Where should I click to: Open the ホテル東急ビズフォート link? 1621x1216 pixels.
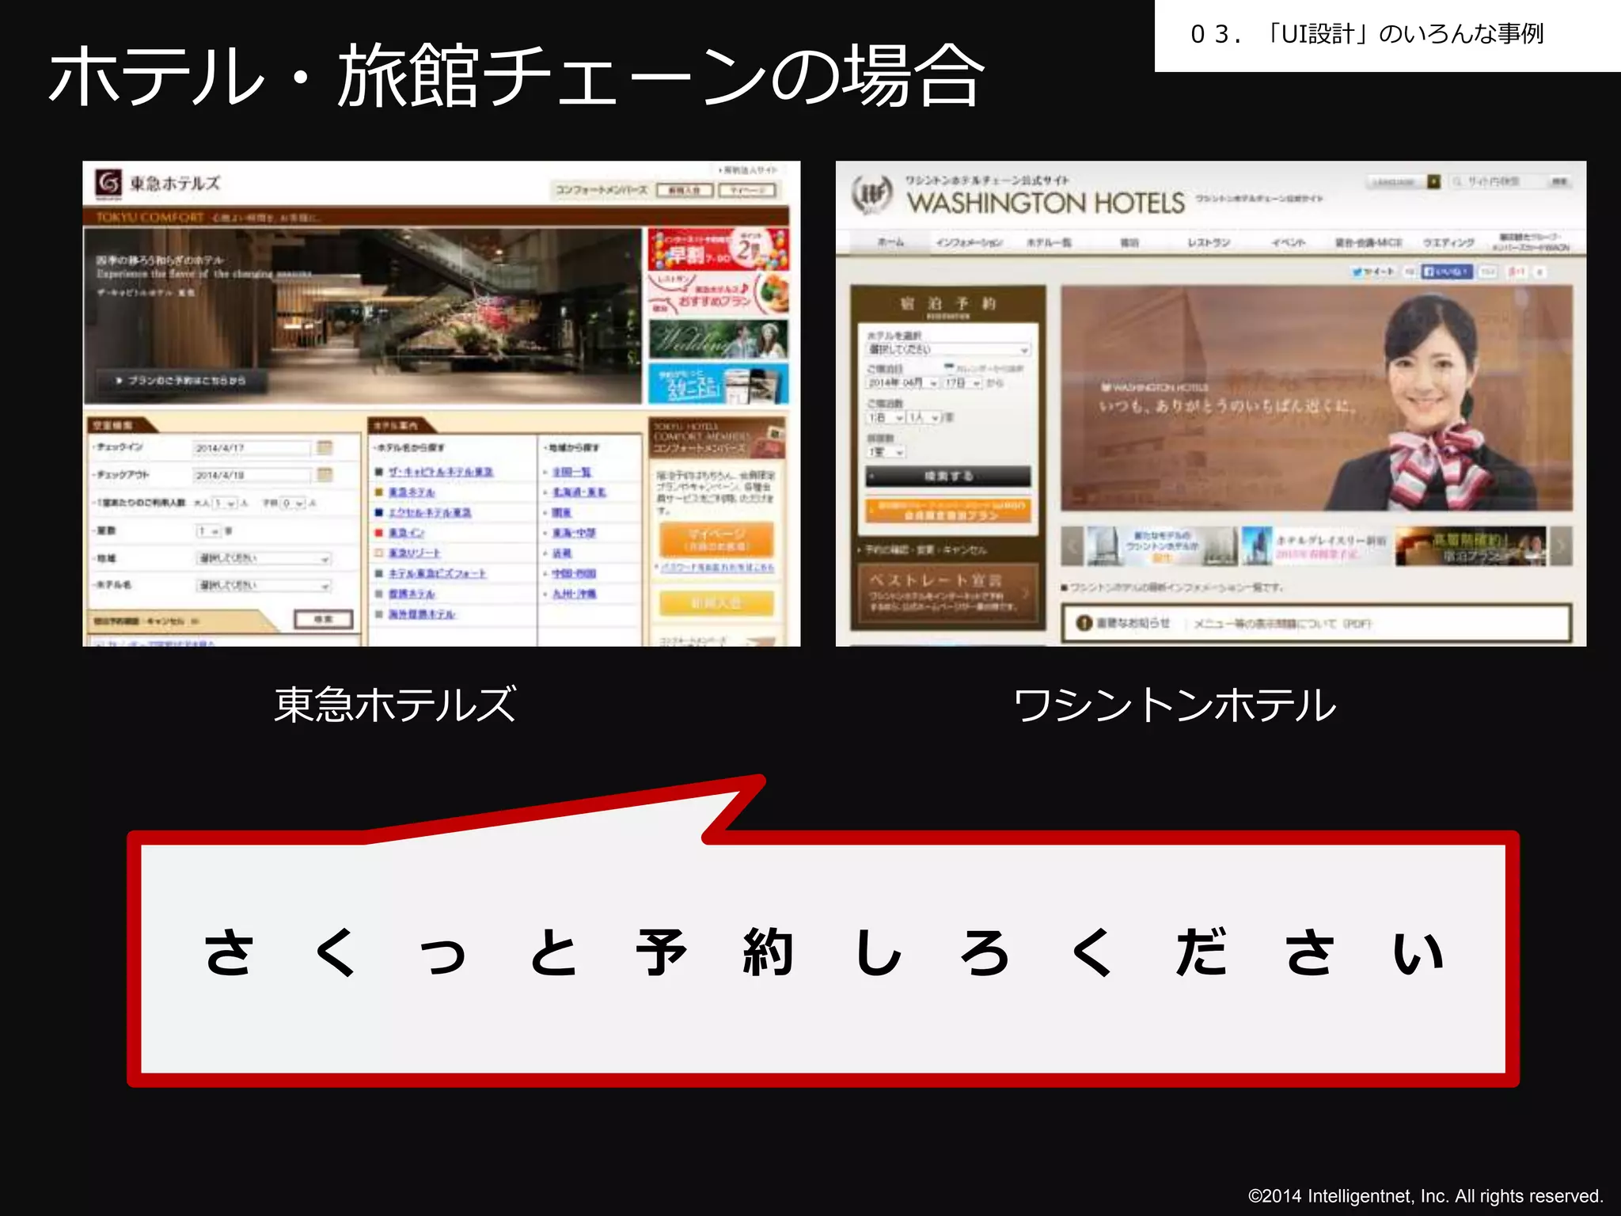[x=437, y=573]
